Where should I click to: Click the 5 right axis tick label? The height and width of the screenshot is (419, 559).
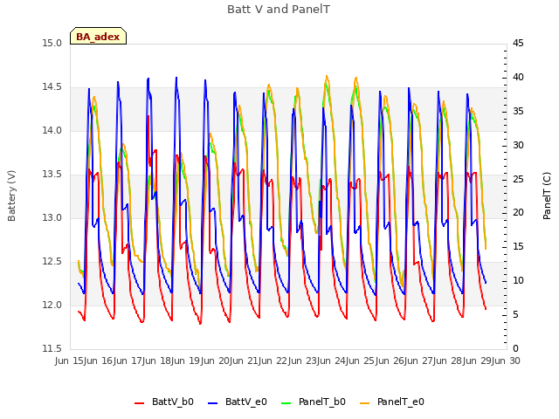[515, 314]
